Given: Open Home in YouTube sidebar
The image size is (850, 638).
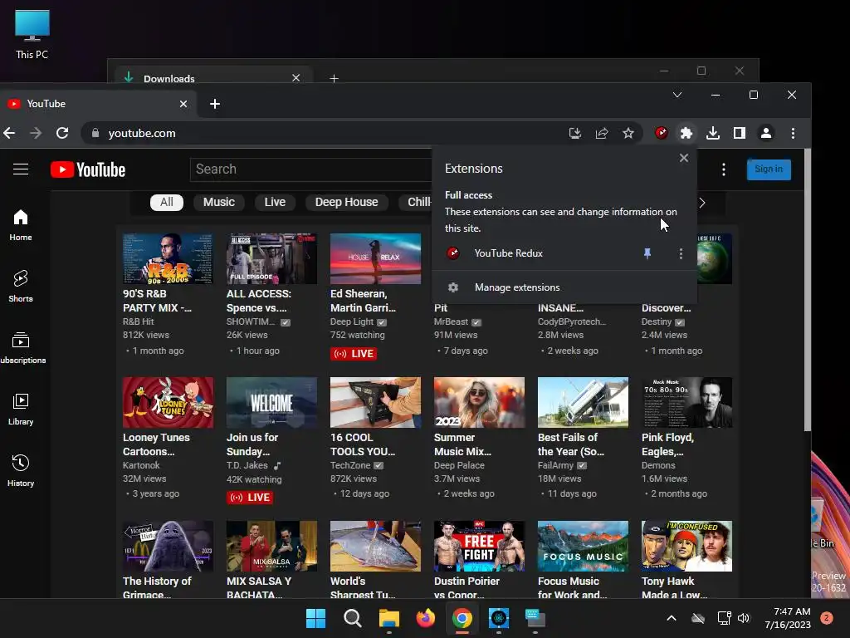Looking at the screenshot, I should [x=21, y=225].
